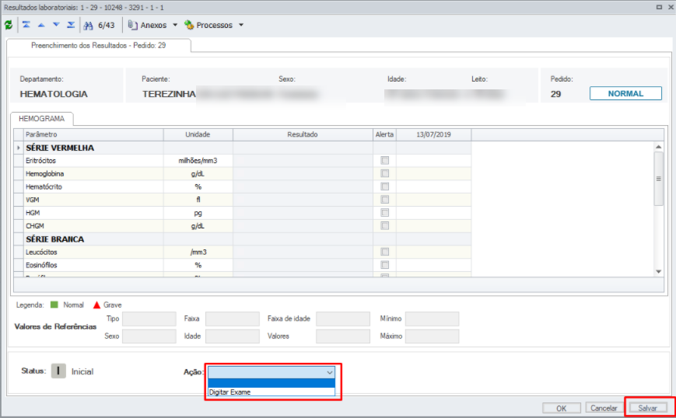This screenshot has width=676, height=418.
Task: Click the Salvar button
Action: pos(647,408)
